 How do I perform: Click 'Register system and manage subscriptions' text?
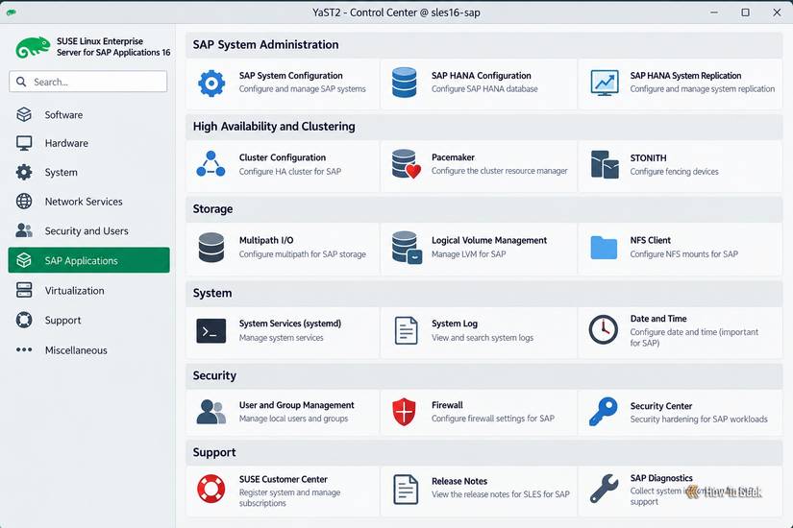pyautogui.click(x=289, y=497)
